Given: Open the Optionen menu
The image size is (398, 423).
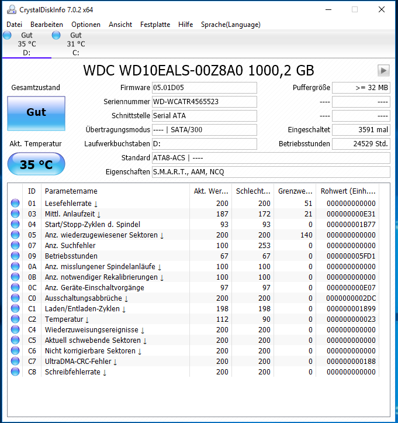Looking at the screenshot, I should [x=86, y=25].
